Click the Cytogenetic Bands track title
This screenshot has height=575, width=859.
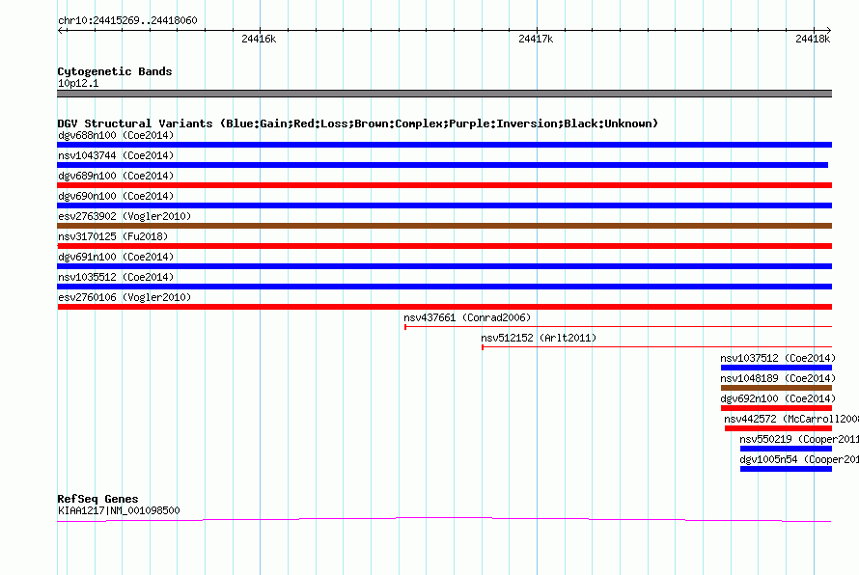tap(115, 71)
